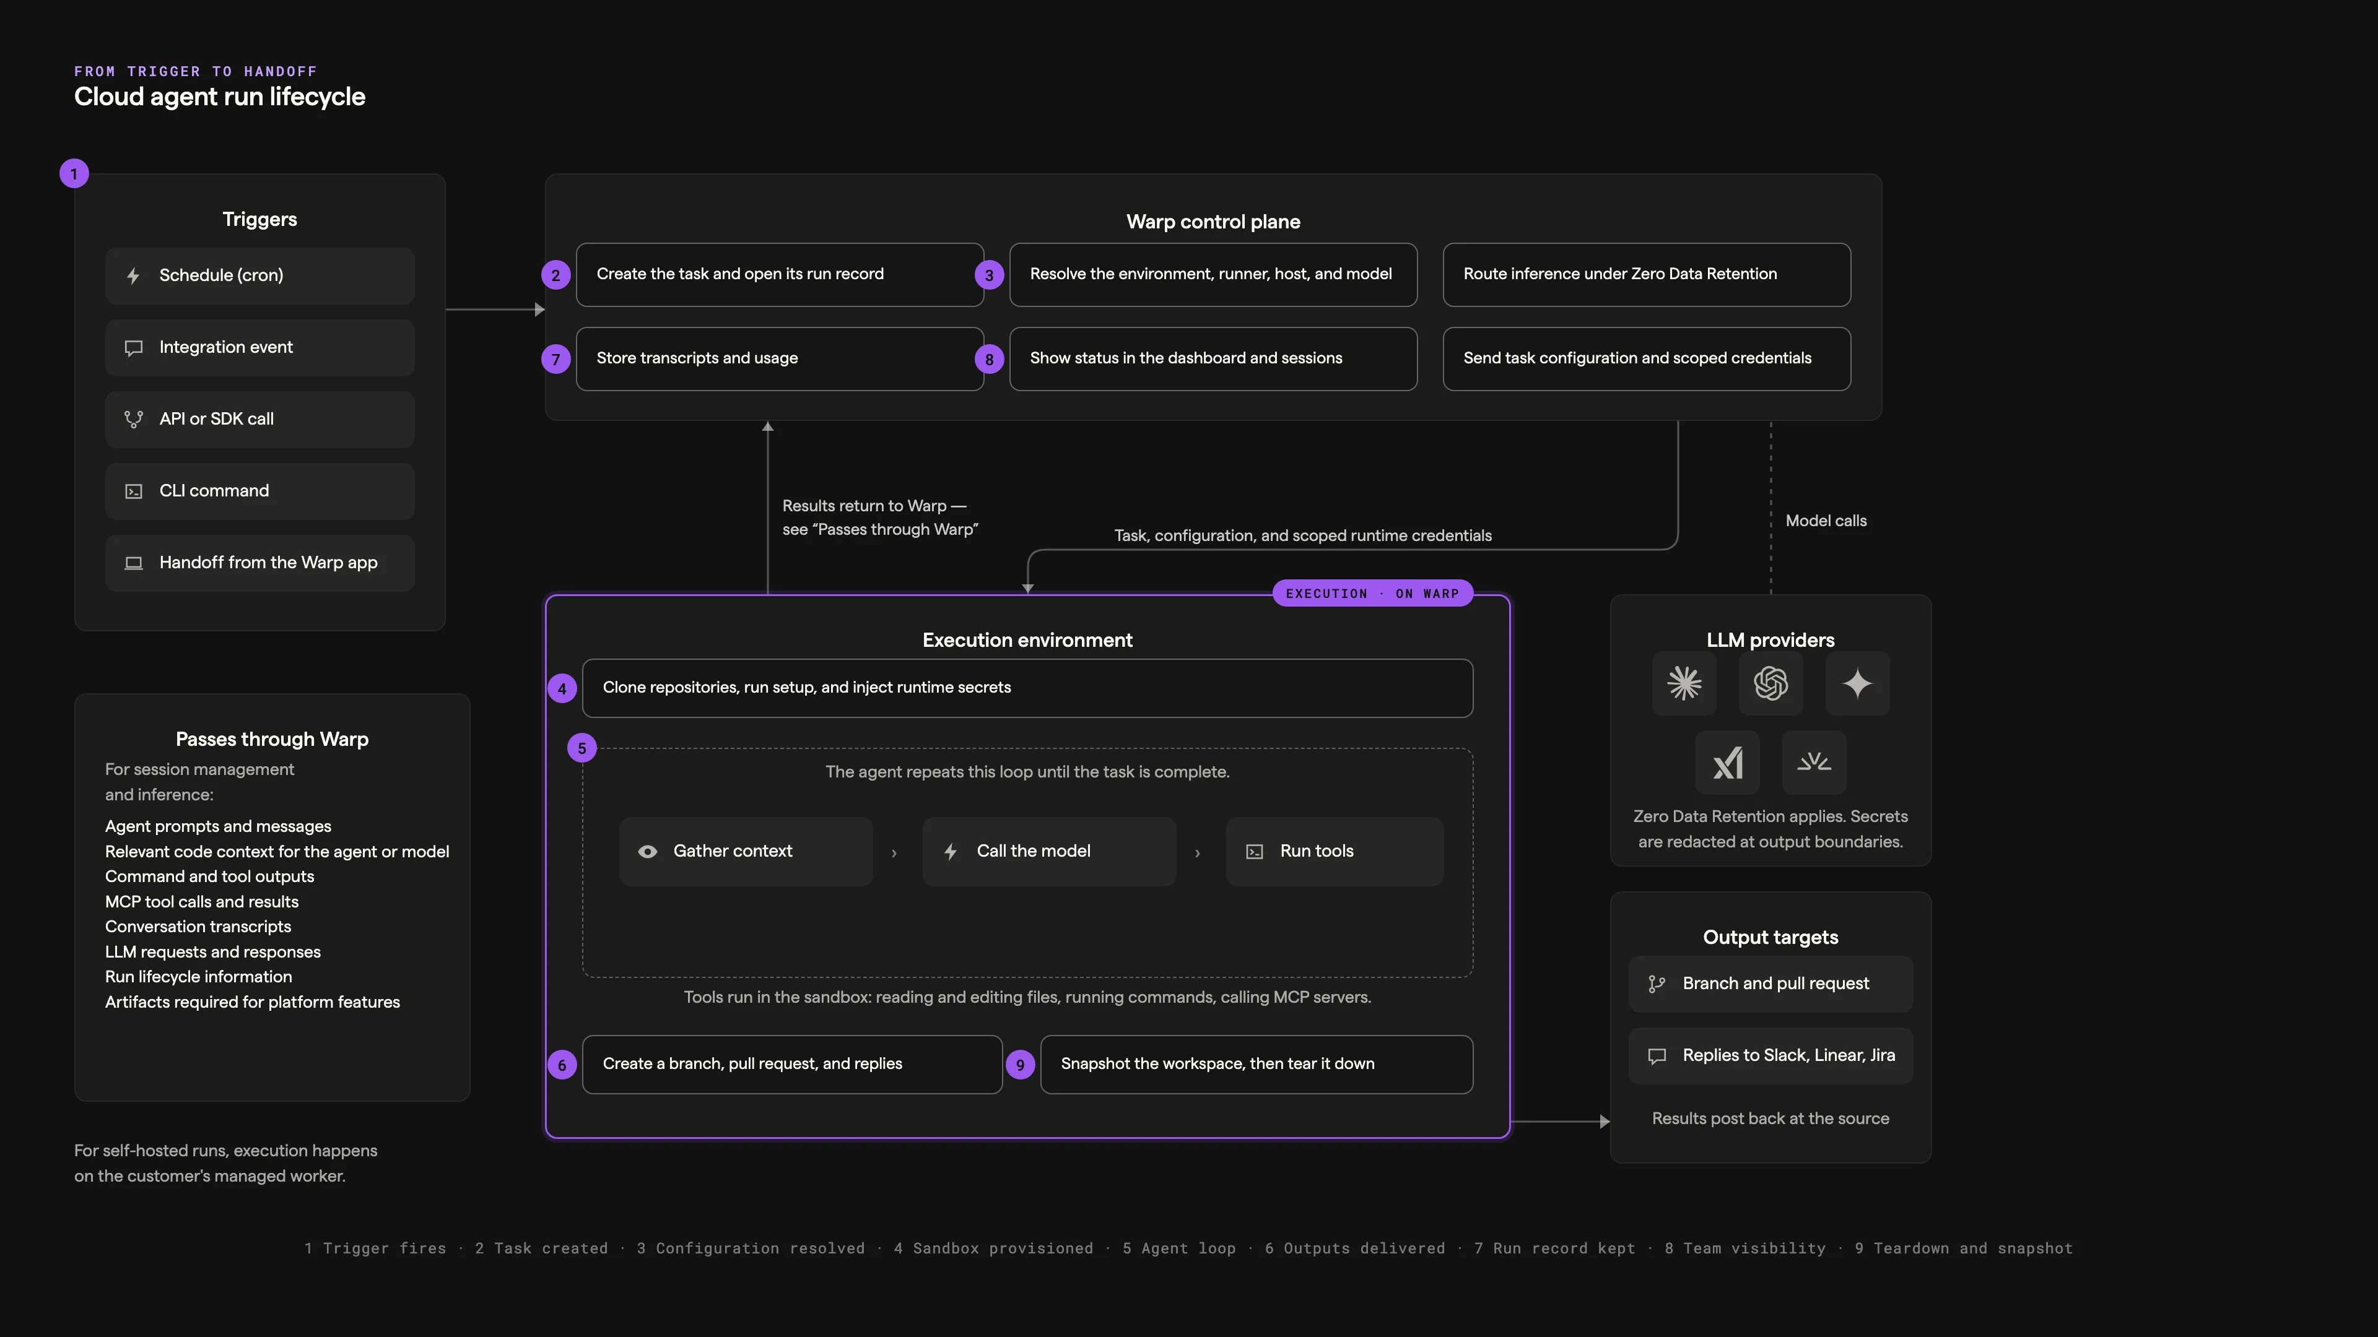The image size is (2378, 1337).
Task: Click the Store transcripts and usage box
Action: point(779,358)
